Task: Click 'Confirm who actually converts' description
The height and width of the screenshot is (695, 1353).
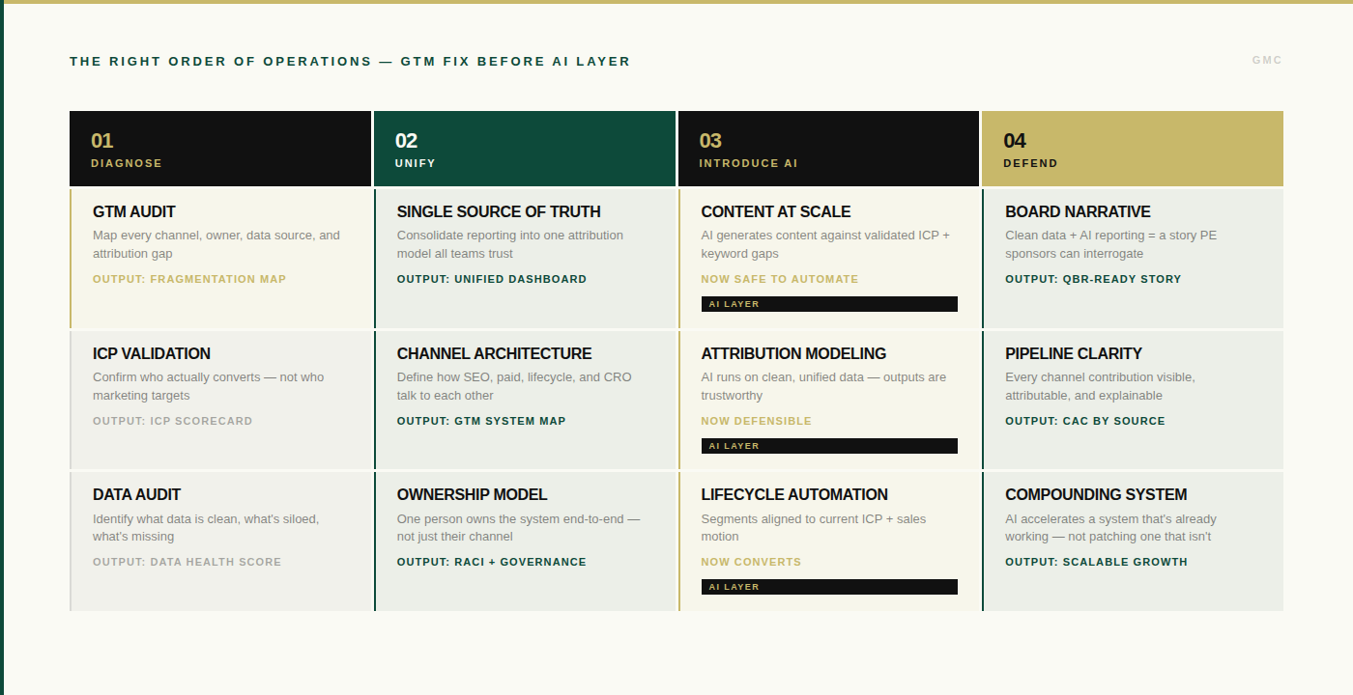Action: pos(209,386)
